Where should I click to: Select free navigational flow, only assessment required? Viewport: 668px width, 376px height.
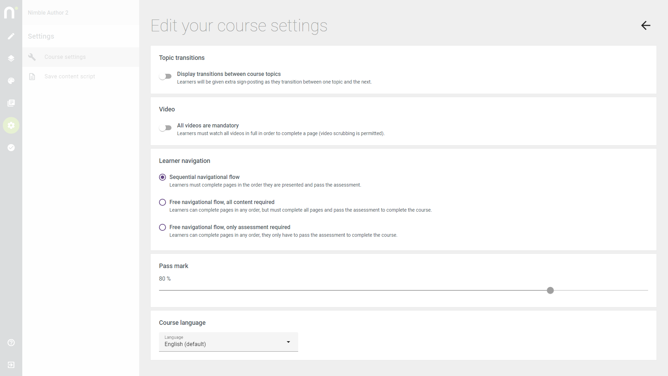162,227
